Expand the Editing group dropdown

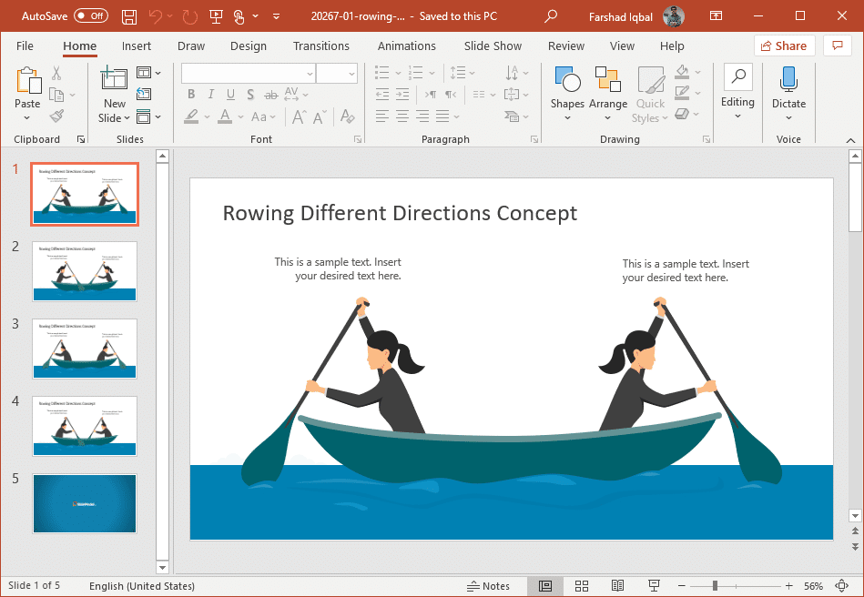tap(737, 116)
